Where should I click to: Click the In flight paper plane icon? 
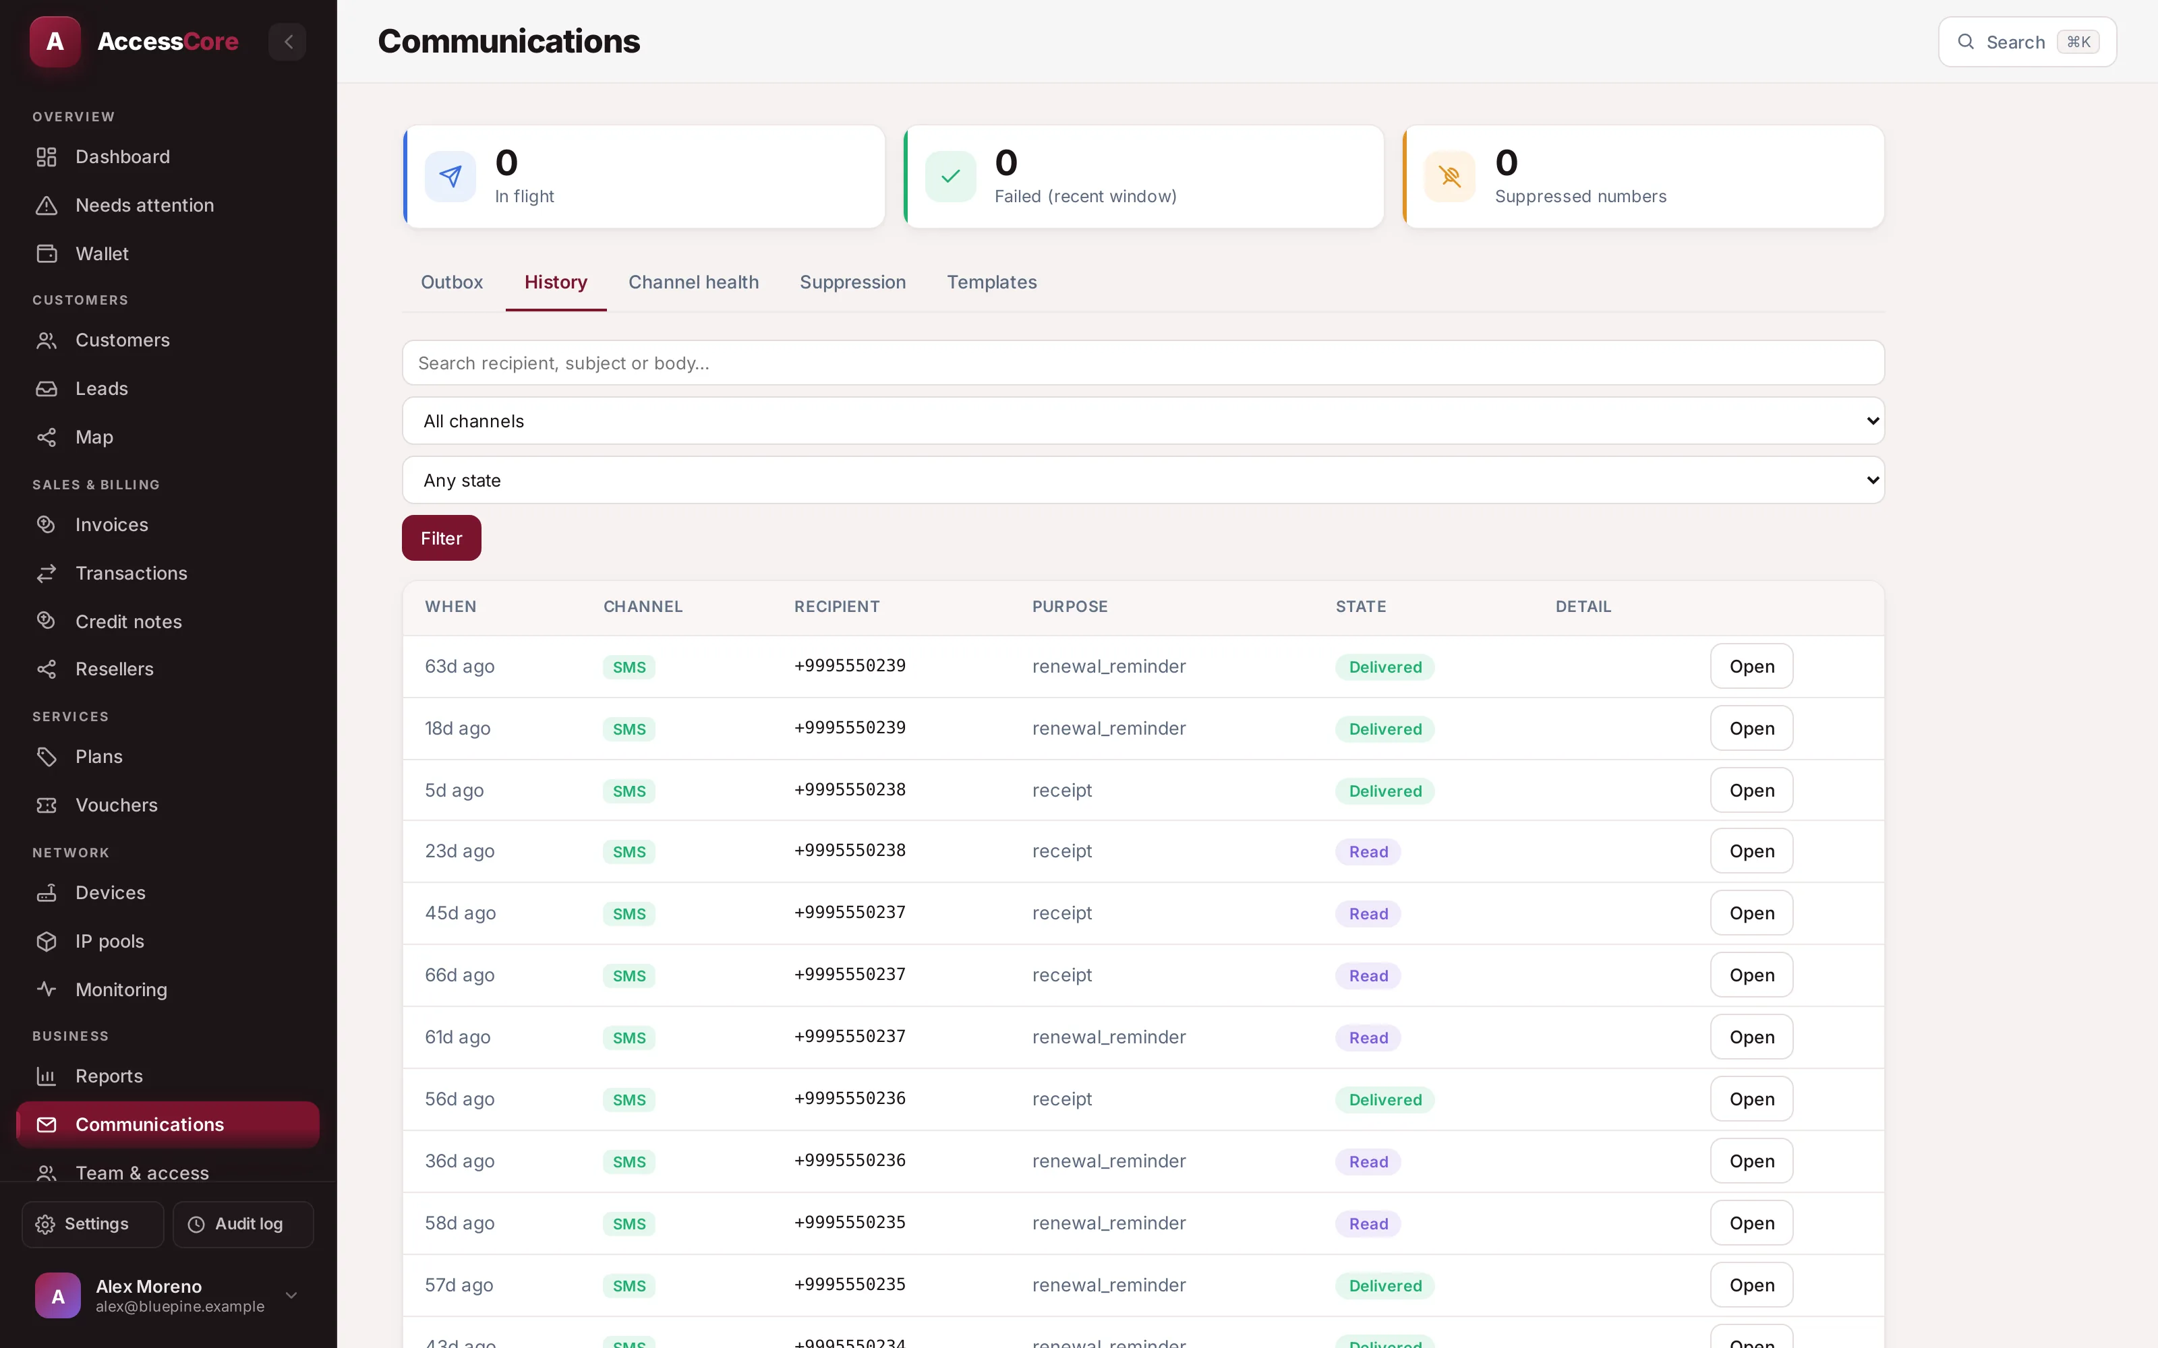coord(450,177)
